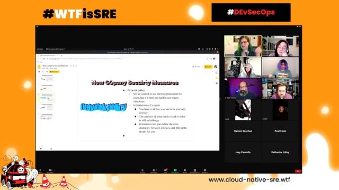The height and width of the screenshot is (190, 339).
Task: Bookmark this page with the star icon
Action: pyautogui.click(x=207, y=59)
